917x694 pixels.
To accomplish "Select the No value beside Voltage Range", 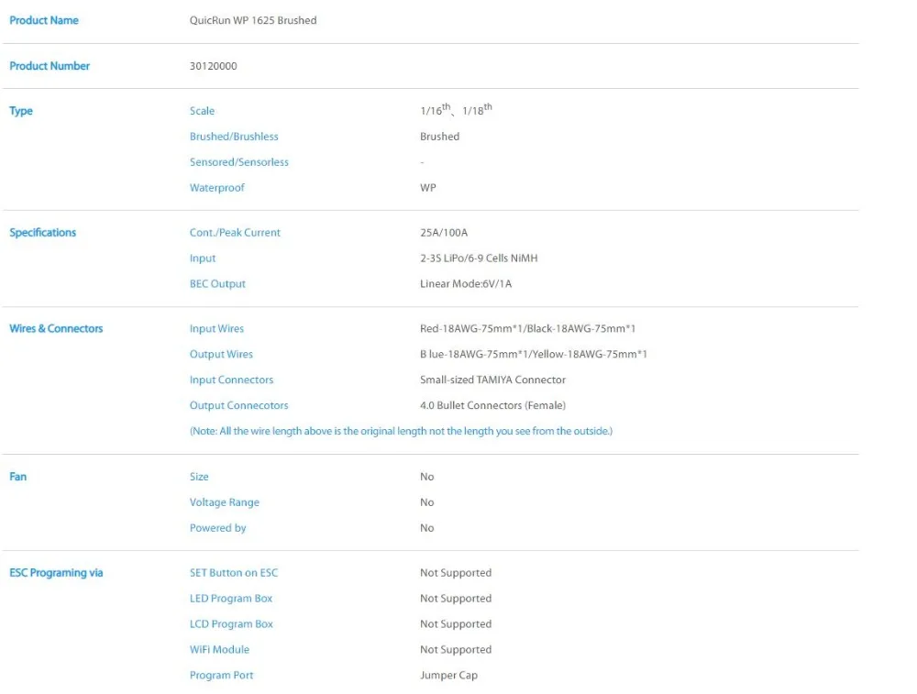I will 427,502.
